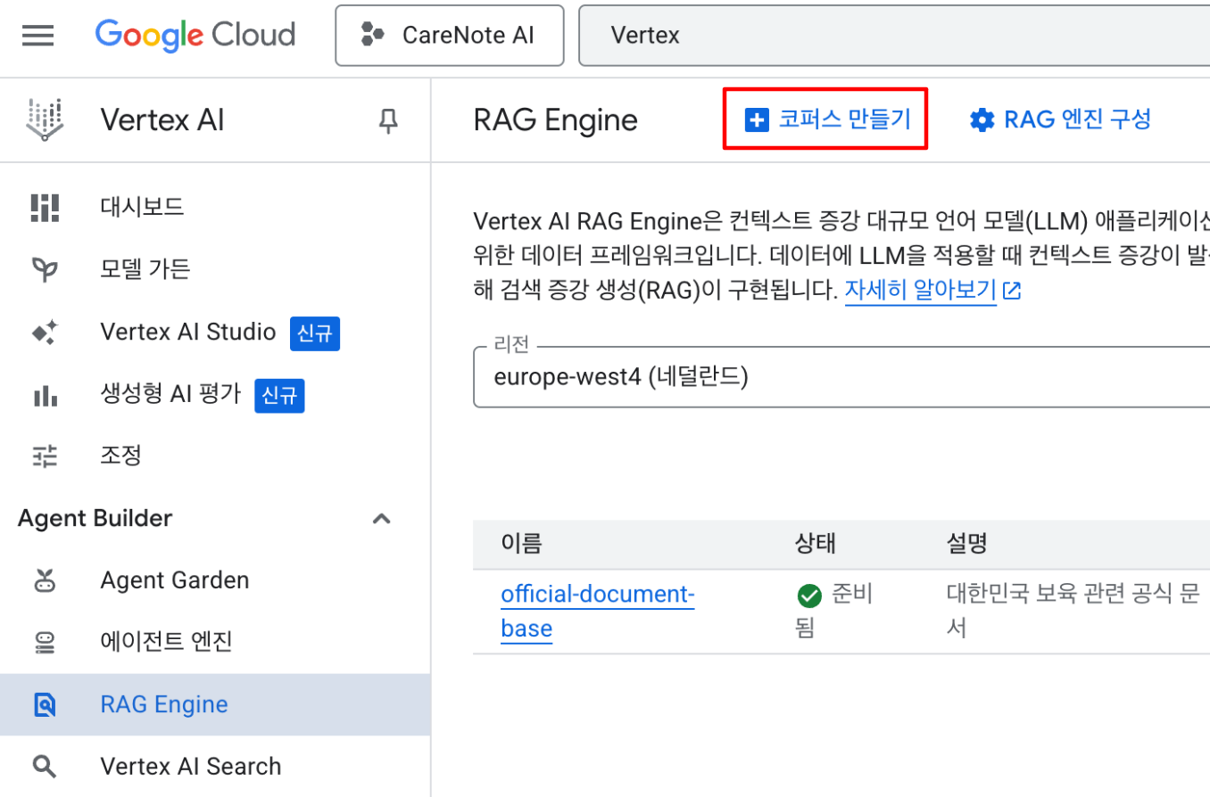1210x797 pixels.
Task: Click the 신규 badge beside 생성형 AI 평가
Action: (279, 396)
